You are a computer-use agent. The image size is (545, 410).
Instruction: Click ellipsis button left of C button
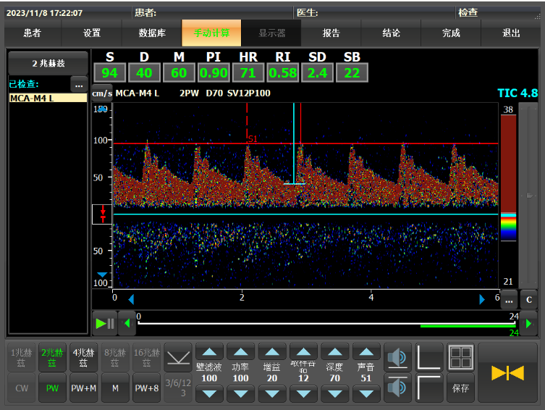509,300
